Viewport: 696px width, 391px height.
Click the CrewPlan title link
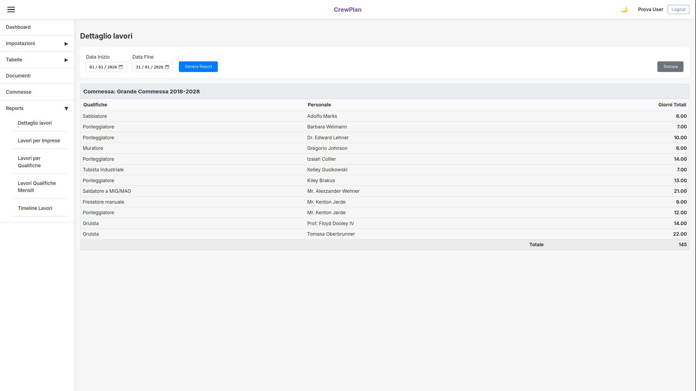(x=347, y=10)
